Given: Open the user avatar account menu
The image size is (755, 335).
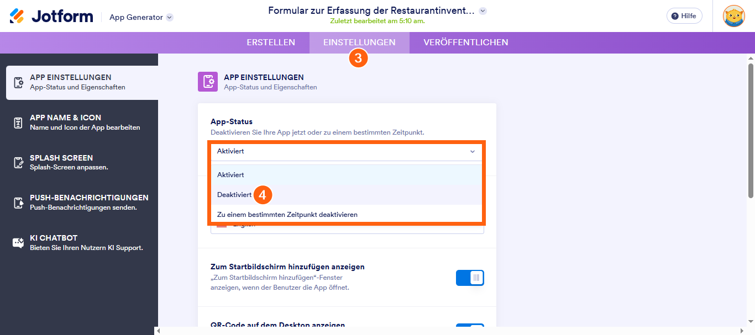Looking at the screenshot, I should pos(734,16).
